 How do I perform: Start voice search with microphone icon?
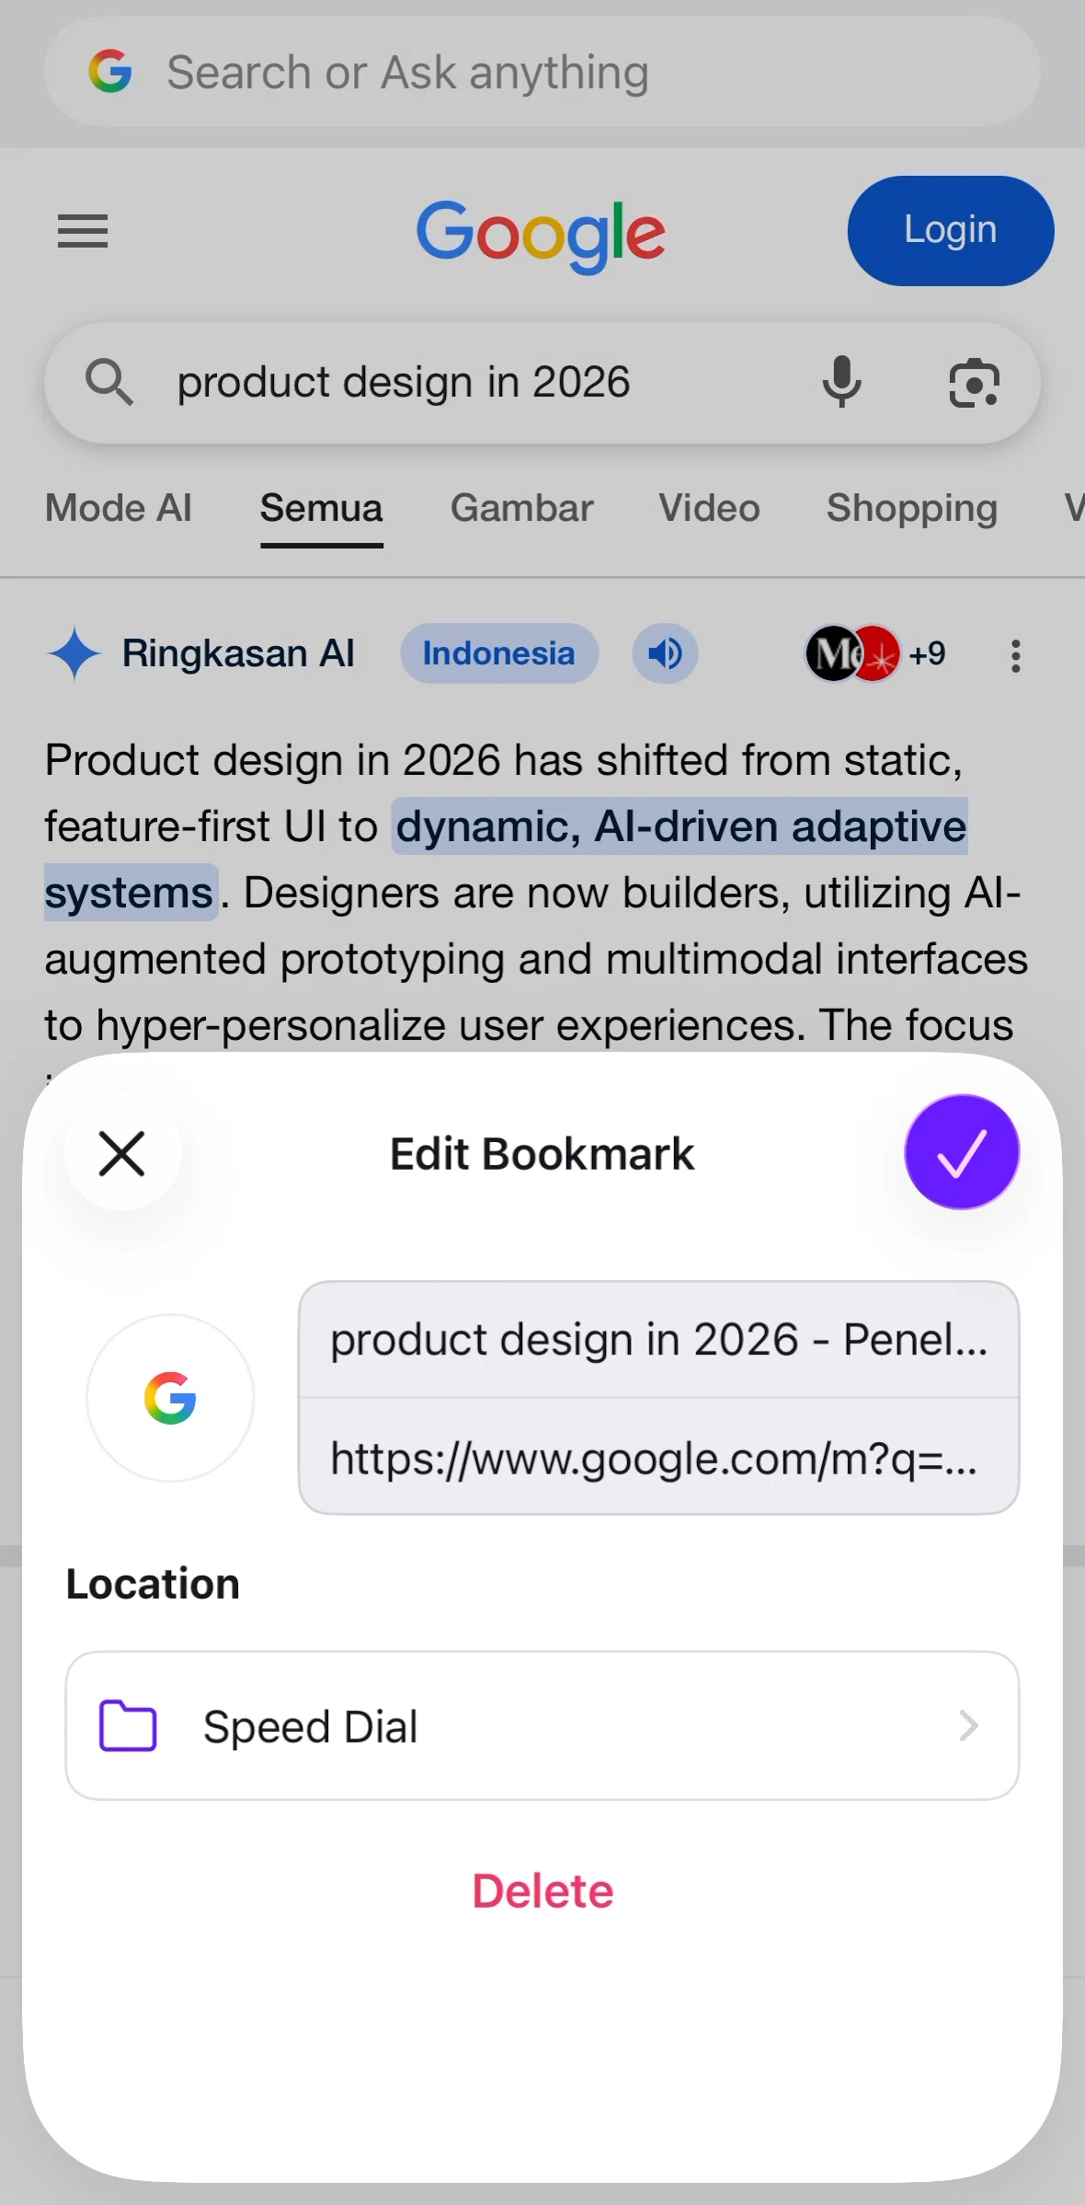point(841,382)
